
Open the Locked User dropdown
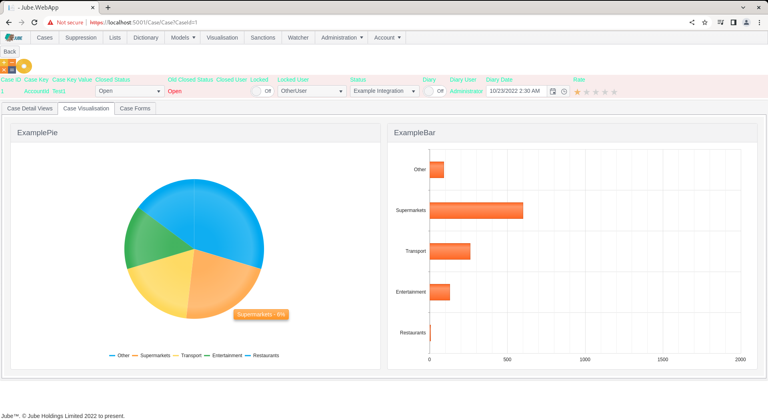(x=312, y=91)
